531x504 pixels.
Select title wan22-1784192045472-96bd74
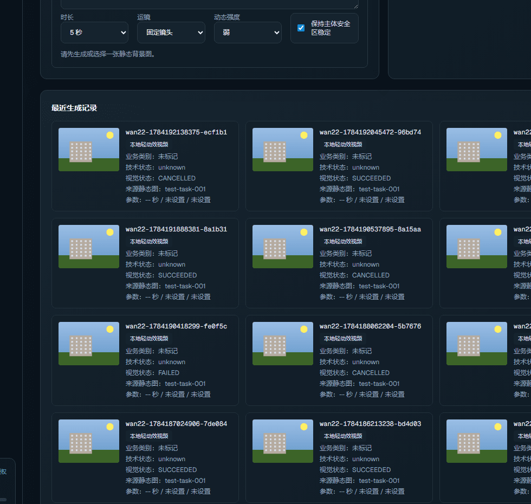370,132
